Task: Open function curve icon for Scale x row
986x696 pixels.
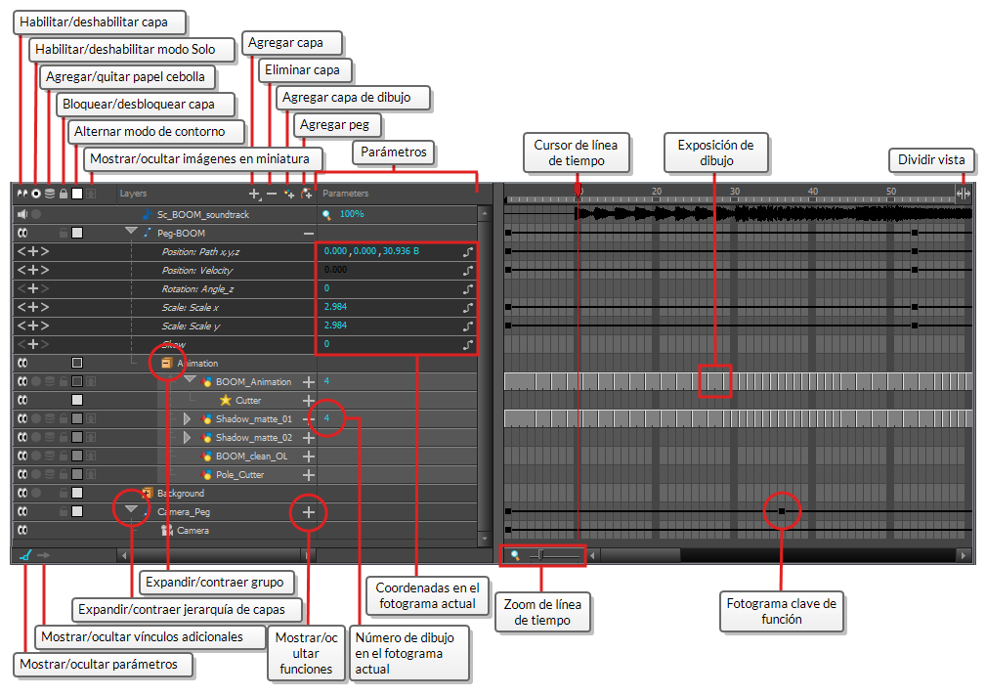Action: pyautogui.click(x=468, y=308)
